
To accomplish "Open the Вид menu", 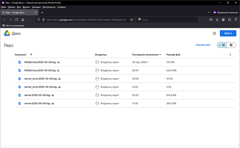I will point(19,7).
